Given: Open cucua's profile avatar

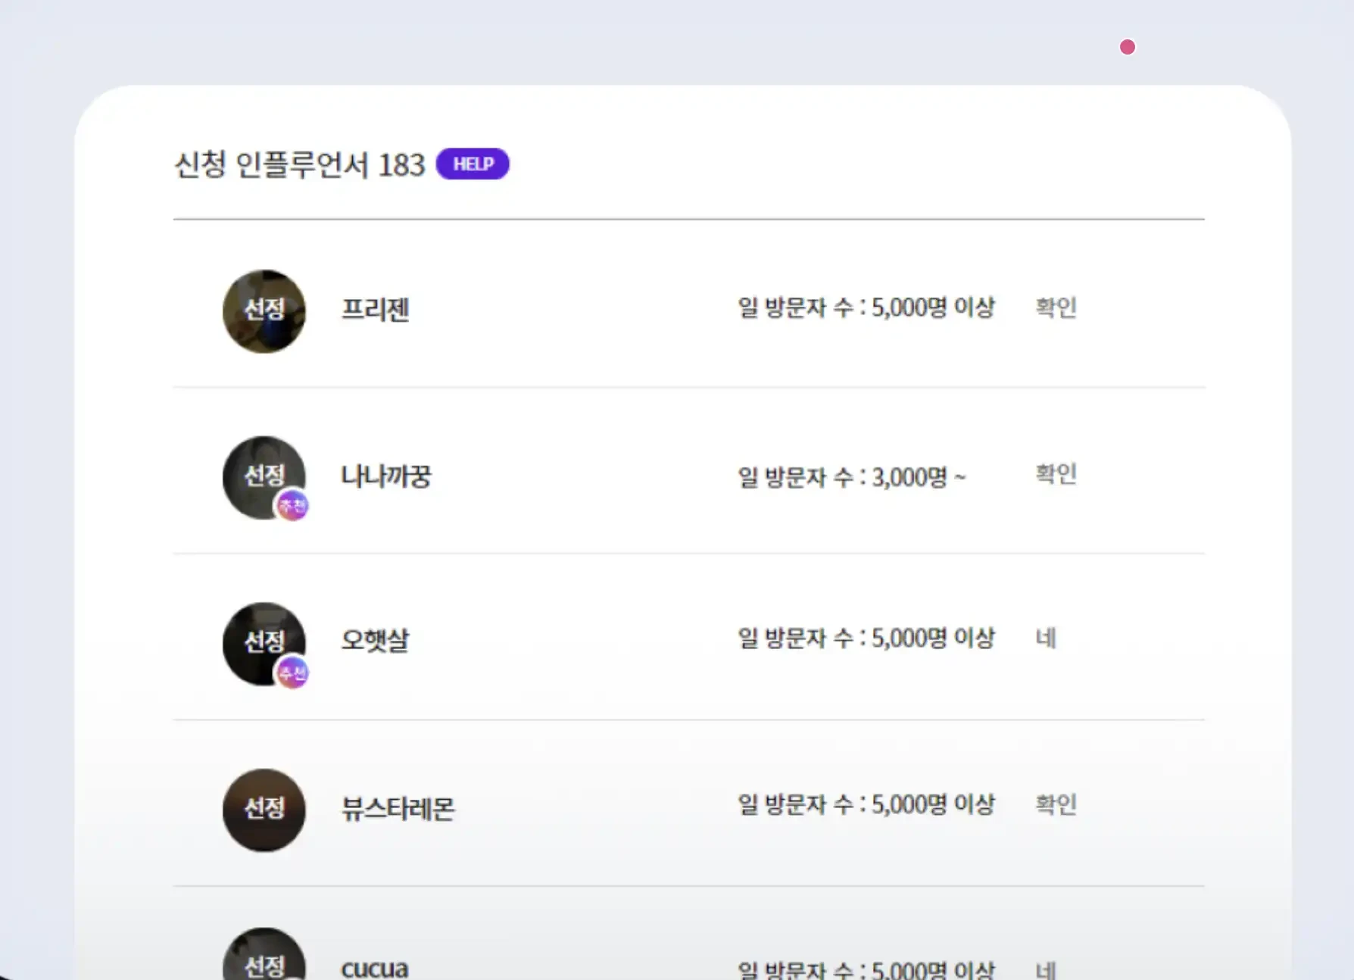Looking at the screenshot, I should 264,959.
